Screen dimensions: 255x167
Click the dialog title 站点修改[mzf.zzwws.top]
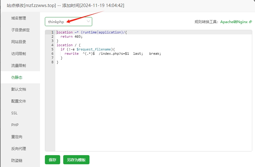click(x=31, y=5)
